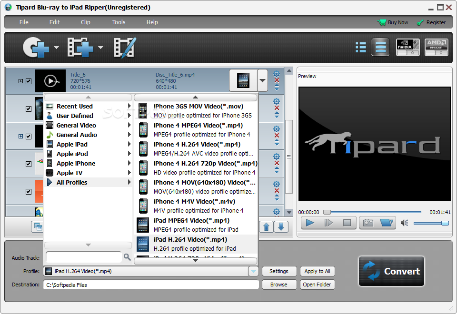
Task: Click the preview seek bar
Action: coord(372,212)
